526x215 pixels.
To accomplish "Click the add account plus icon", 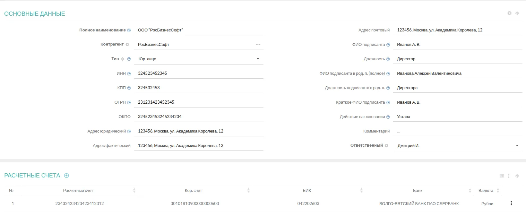I will click(66, 176).
